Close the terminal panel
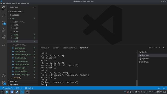Viewport: 167px width, 94px height. point(164,48)
